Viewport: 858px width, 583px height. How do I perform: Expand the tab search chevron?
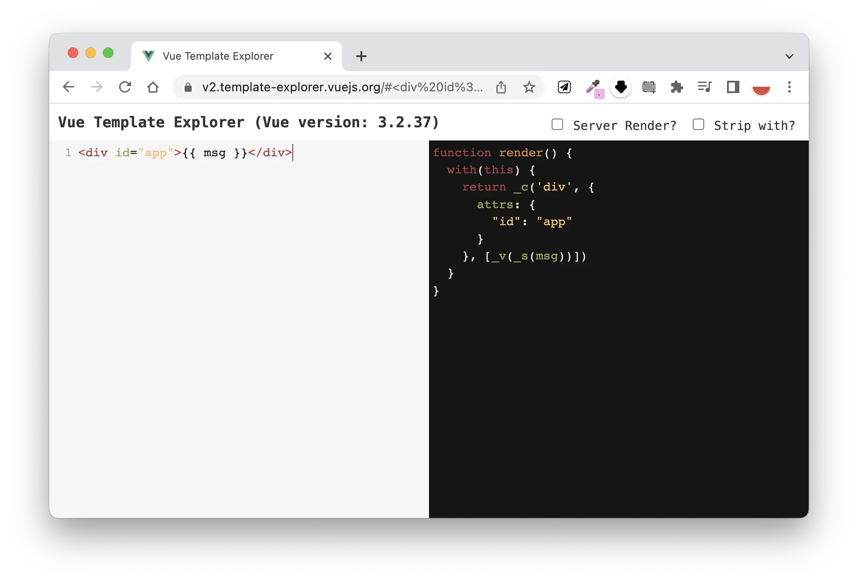tap(789, 56)
